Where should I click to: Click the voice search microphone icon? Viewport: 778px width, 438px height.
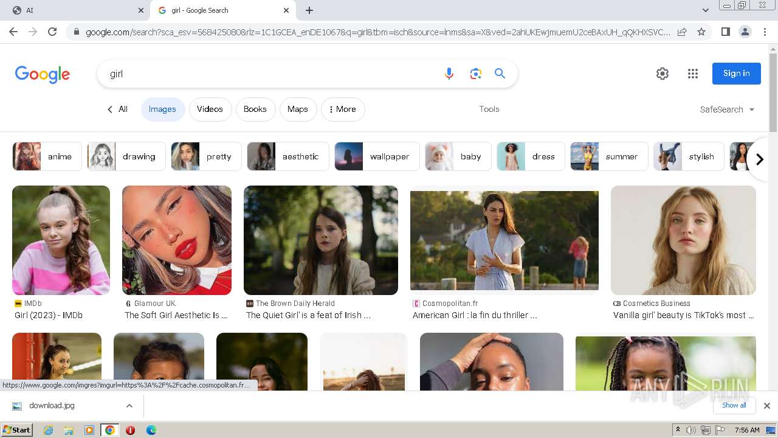tap(449, 74)
